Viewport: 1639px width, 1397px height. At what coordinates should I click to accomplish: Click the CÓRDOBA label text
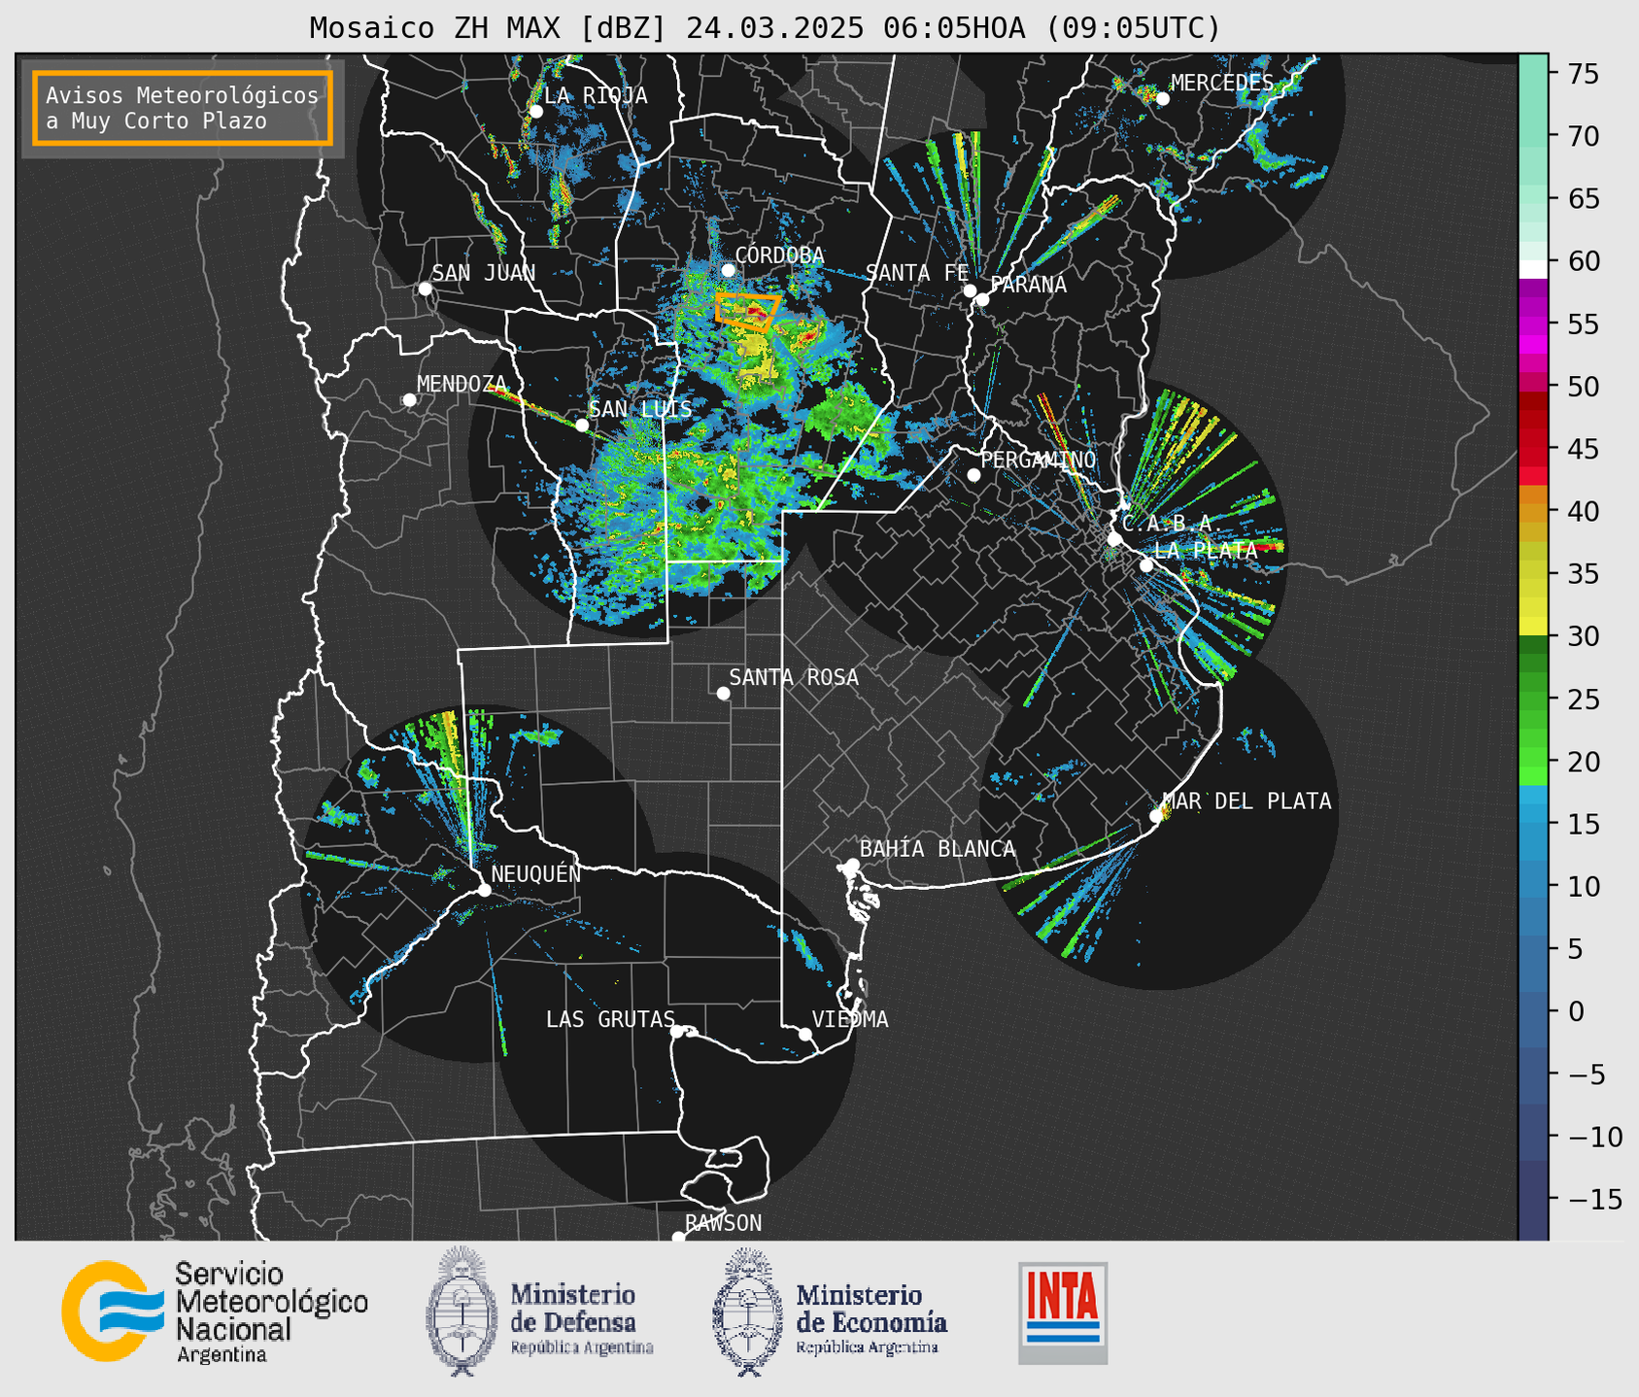779,256
